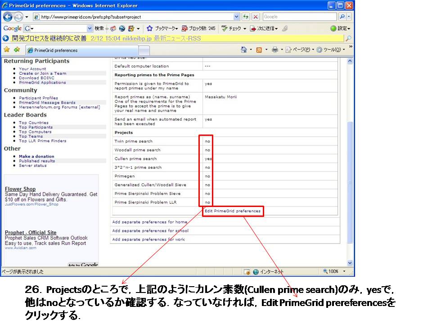Click Add separate preferences for work
Viewport: 432px width, 324px height.
point(148,240)
